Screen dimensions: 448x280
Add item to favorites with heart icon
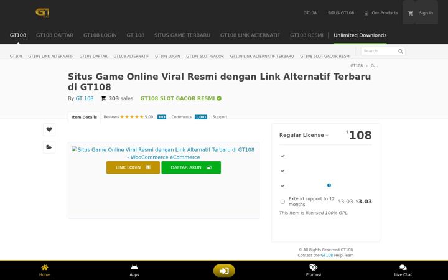49,129
